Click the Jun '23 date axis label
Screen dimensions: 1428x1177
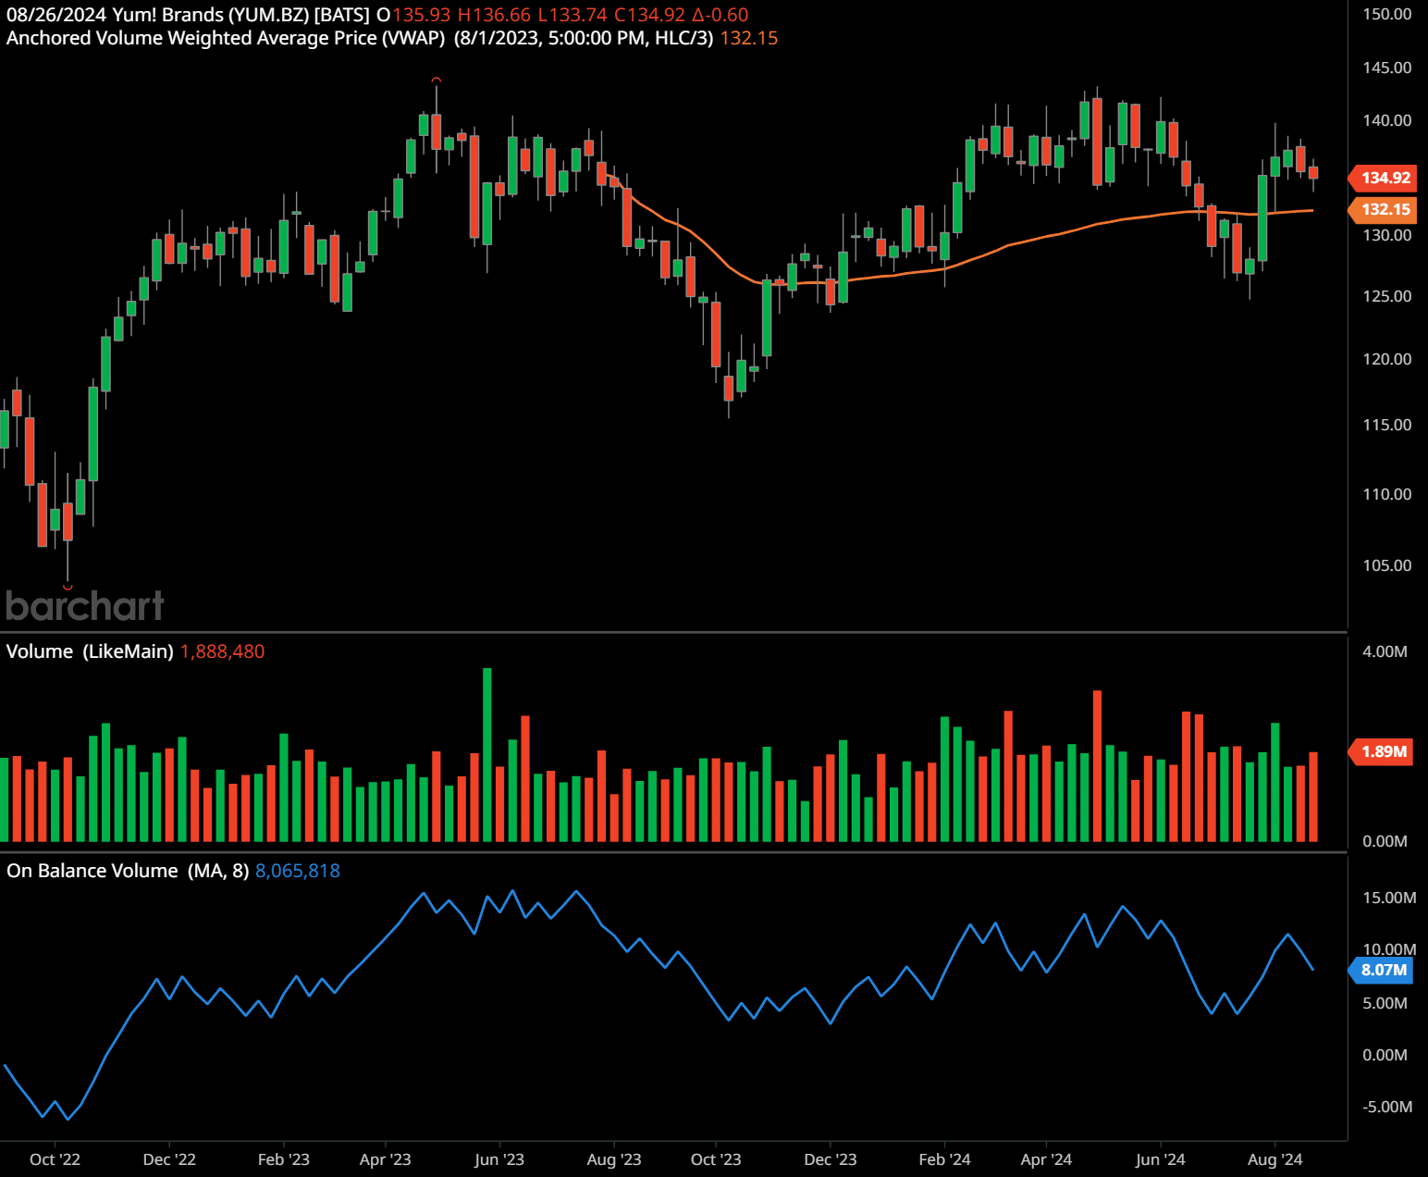point(499,1159)
